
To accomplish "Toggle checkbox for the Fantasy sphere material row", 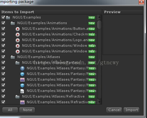I will pos(3,68).
